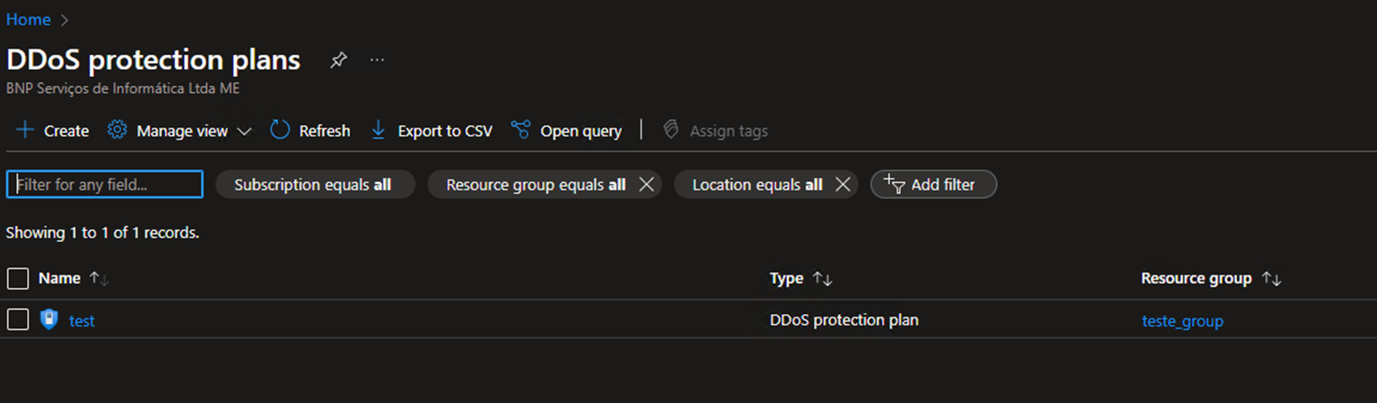The image size is (1377, 403).
Task: Click Add filter button text
Action: tap(943, 185)
